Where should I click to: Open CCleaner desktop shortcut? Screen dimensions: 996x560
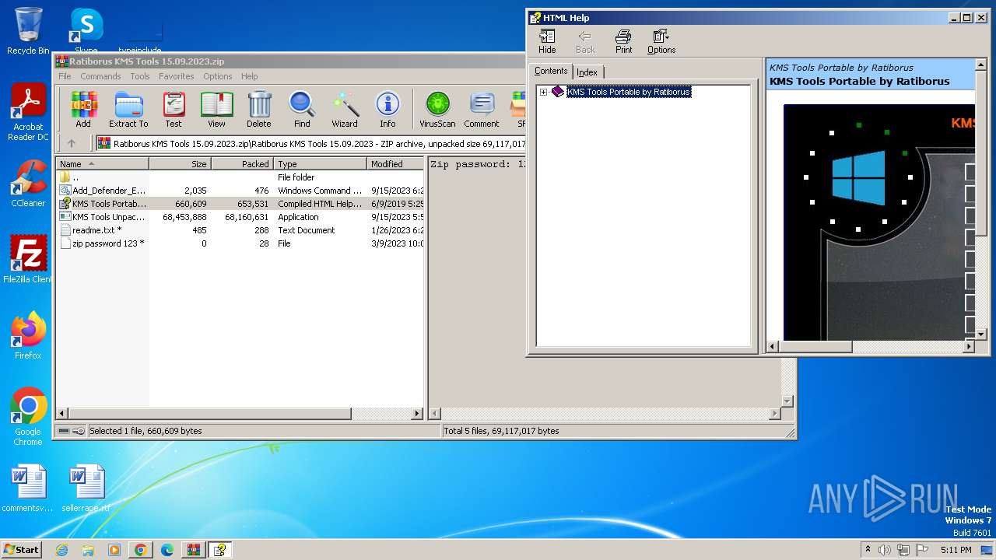[x=28, y=184]
